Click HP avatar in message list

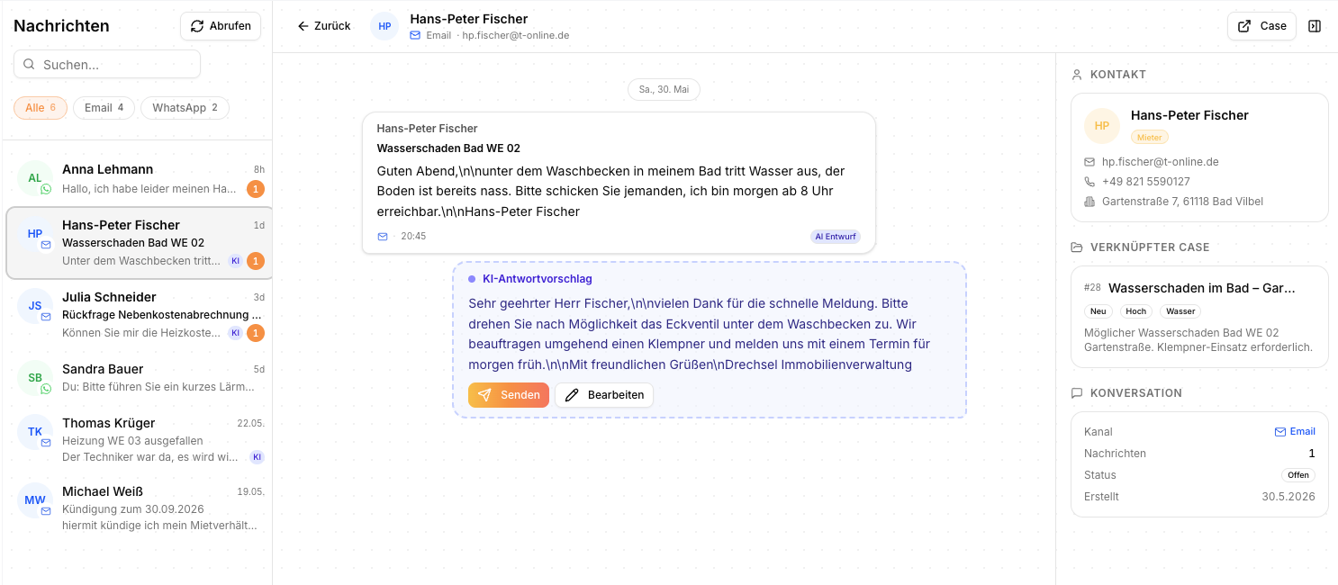pyautogui.click(x=35, y=234)
